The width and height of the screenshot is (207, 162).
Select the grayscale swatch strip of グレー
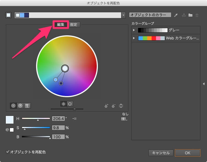point(153,30)
